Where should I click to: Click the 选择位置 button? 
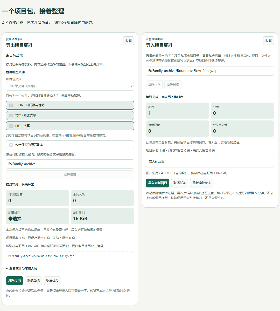(x=70, y=174)
